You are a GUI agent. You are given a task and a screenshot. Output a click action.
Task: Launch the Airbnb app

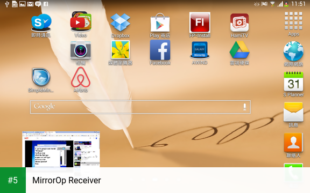(x=81, y=77)
